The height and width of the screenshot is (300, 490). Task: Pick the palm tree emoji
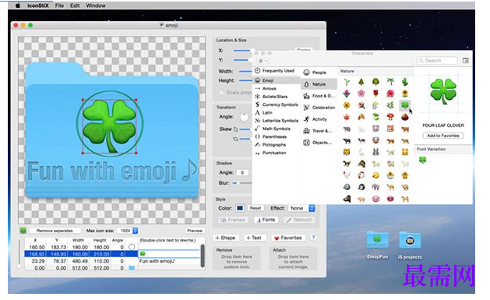(x=390, y=82)
